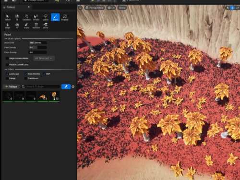Toggle the BSP filter checkbox
This screenshot has height=180, width=240.
tap(44, 74)
